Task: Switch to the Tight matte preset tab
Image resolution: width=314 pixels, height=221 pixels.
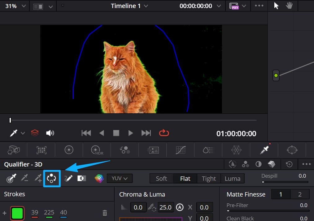Action: (209, 179)
